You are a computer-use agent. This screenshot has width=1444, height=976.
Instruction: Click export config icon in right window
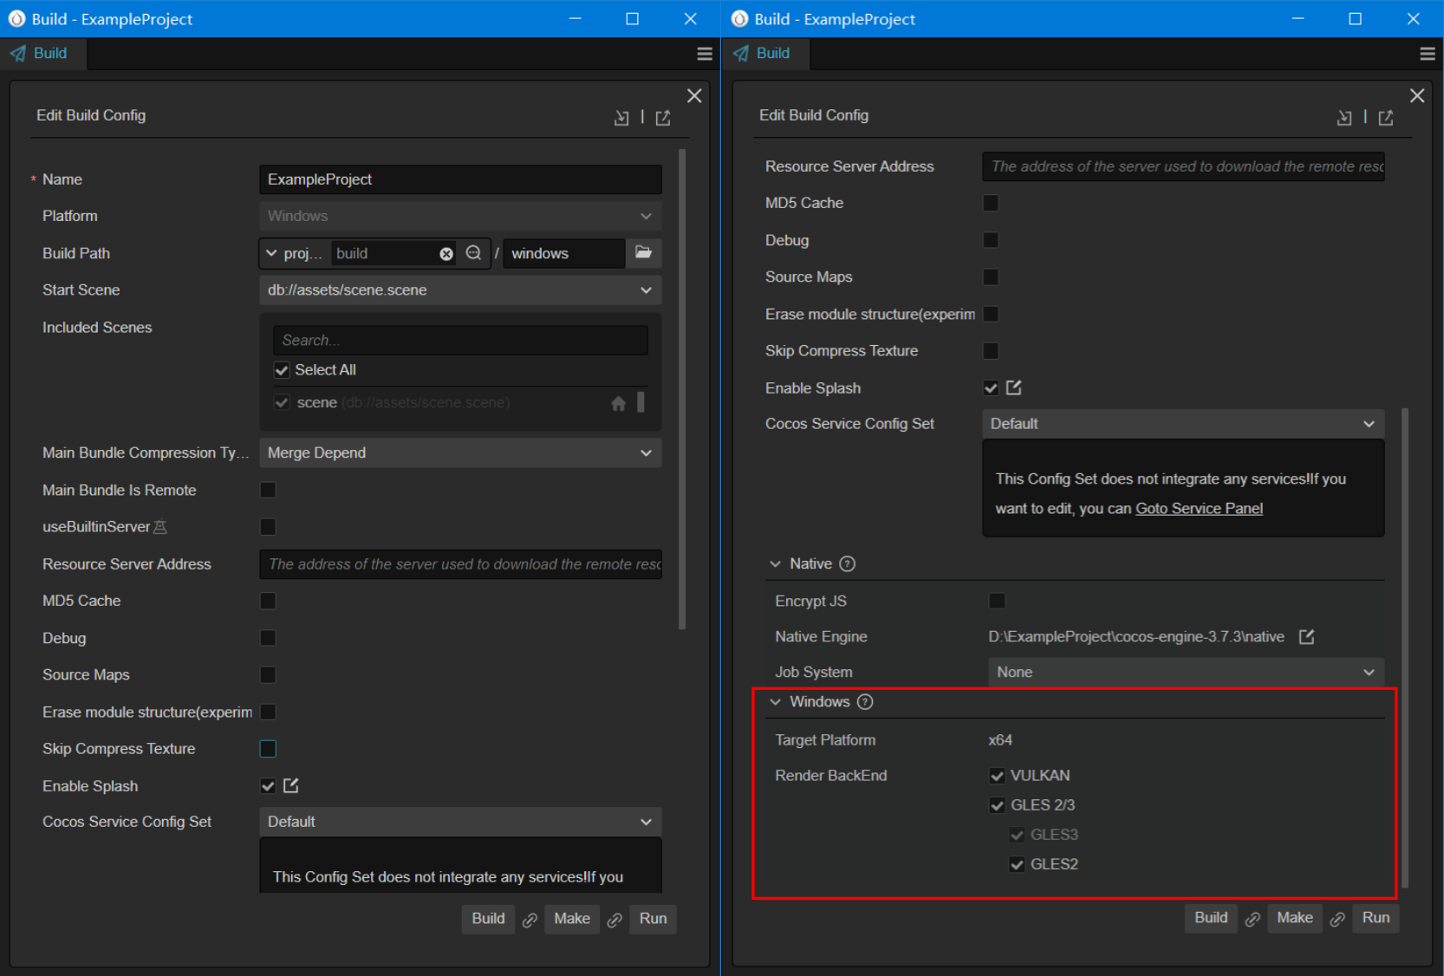[1386, 118]
